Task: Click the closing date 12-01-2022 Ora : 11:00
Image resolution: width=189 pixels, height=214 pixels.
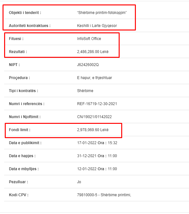Action: coord(97,169)
